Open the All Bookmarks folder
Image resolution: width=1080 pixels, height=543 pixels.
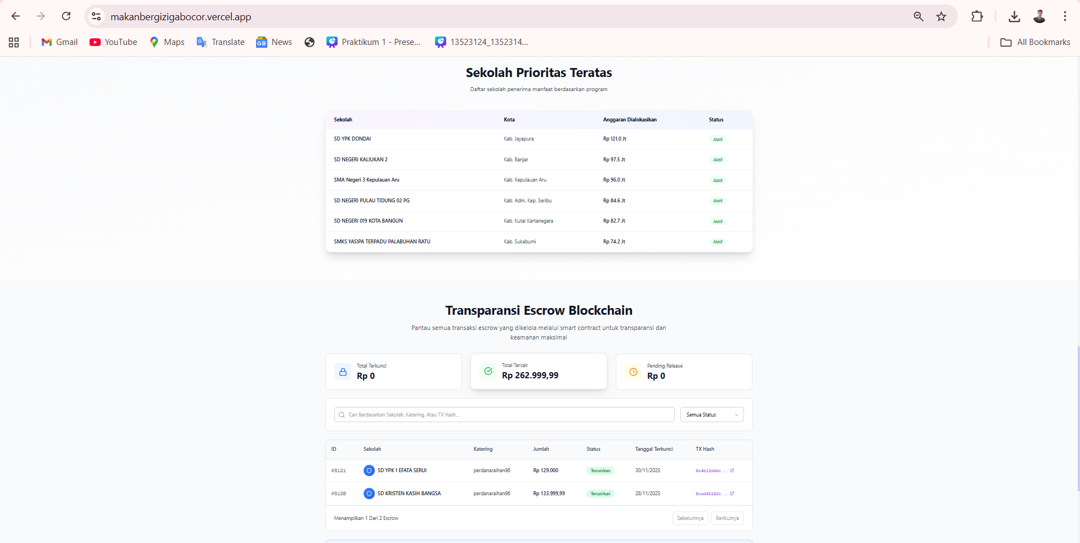(x=1035, y=42)
